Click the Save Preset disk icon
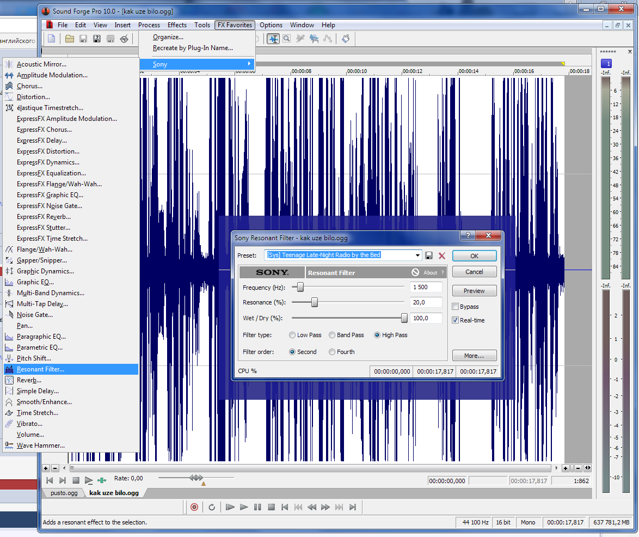 (x=429, y=255)
